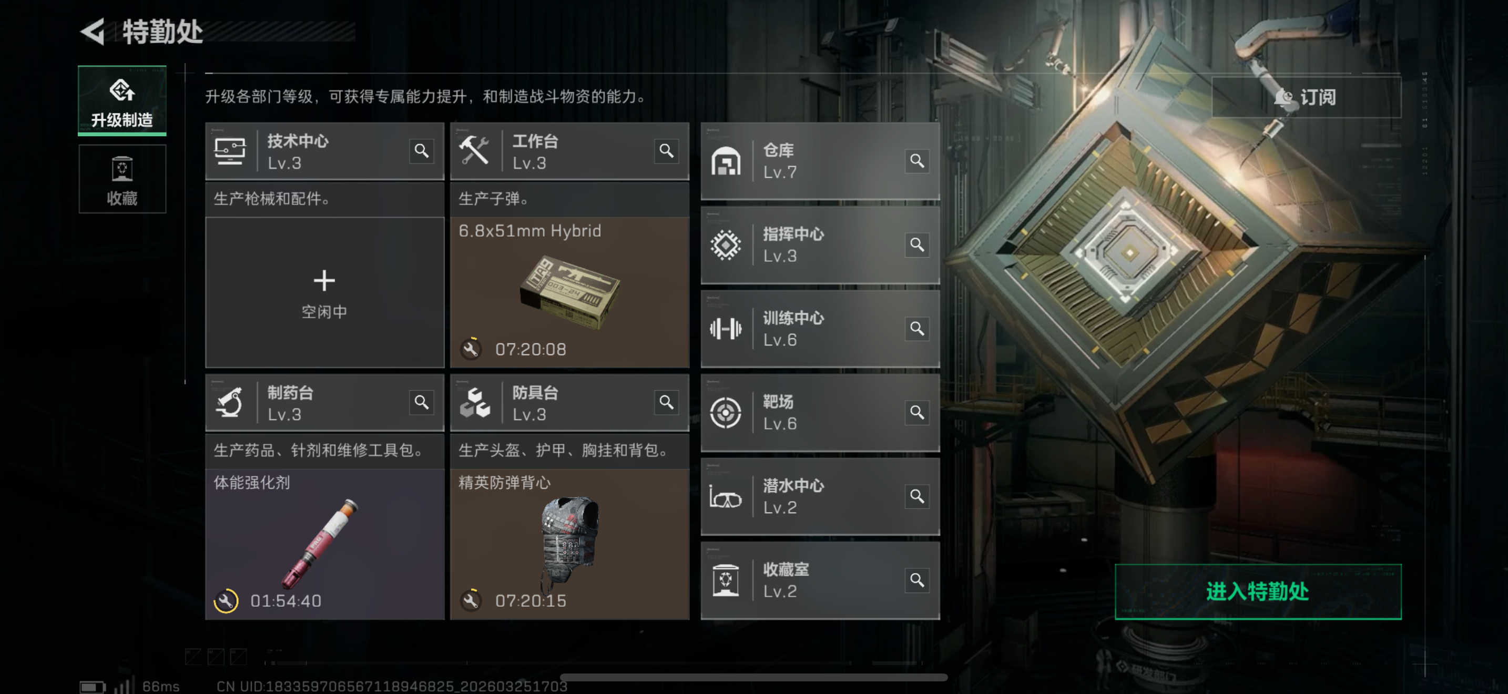Click the magnifier icon on the 仓库 row
This screenshot has height=694, width=1508.
[x=917, y=161]
